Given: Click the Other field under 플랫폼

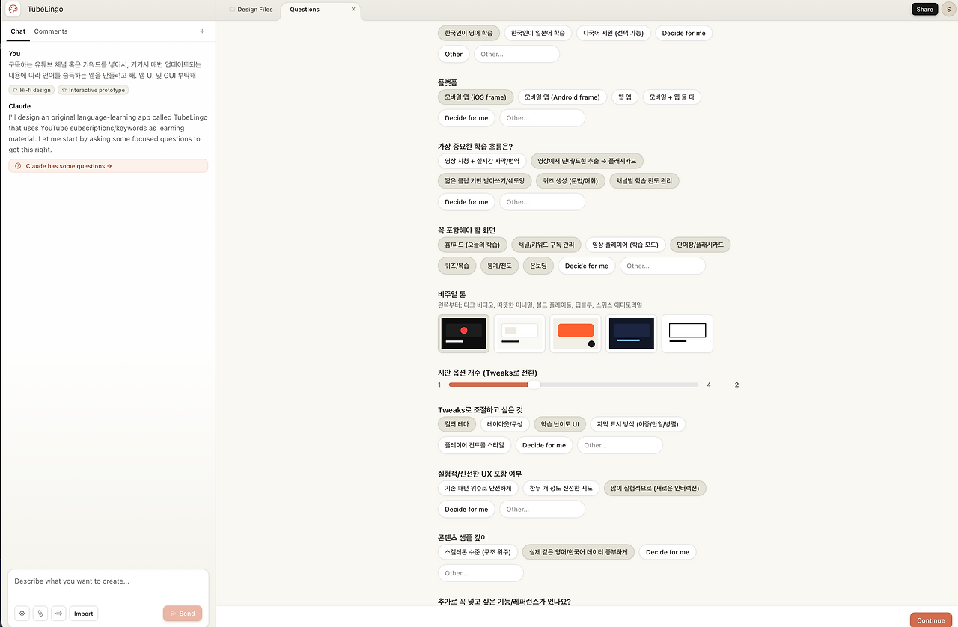Looking at the screenshot, I should click(x=543, y=118).
